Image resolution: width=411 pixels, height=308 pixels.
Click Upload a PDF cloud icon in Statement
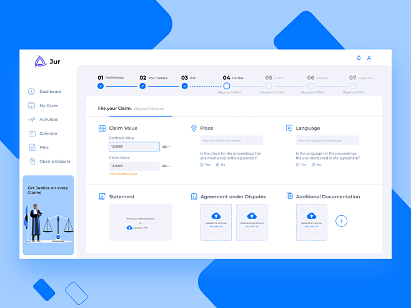(129, 228)
